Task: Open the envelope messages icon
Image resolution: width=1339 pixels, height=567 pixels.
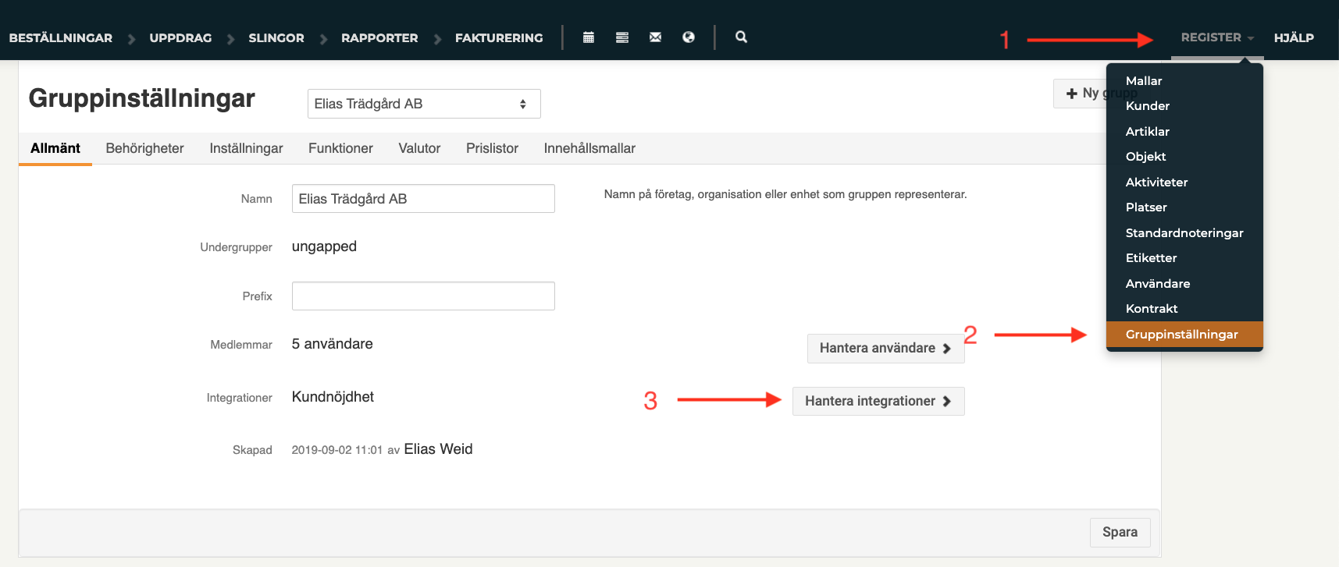Action: (655, 37)
